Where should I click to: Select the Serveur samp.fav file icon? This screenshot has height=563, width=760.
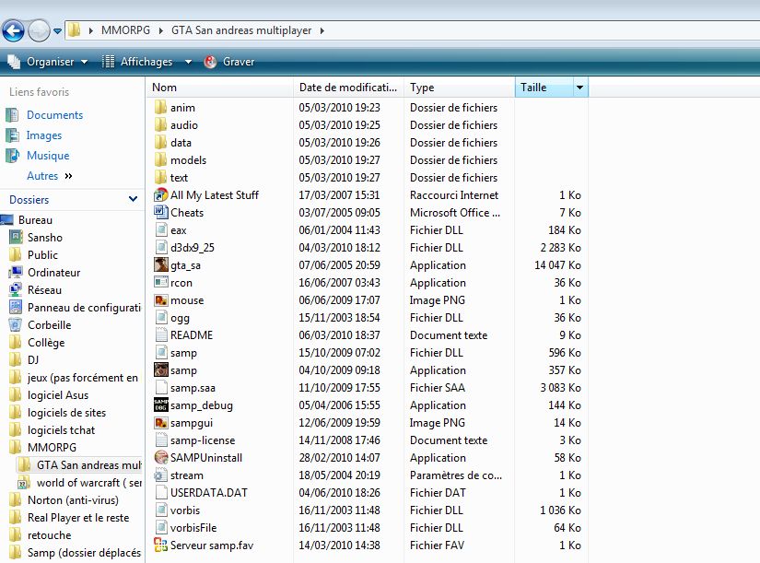161,545
